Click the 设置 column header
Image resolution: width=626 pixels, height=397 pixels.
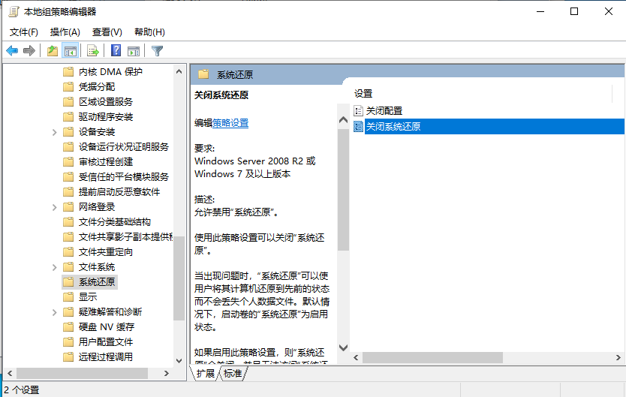[x=363, y=94]
